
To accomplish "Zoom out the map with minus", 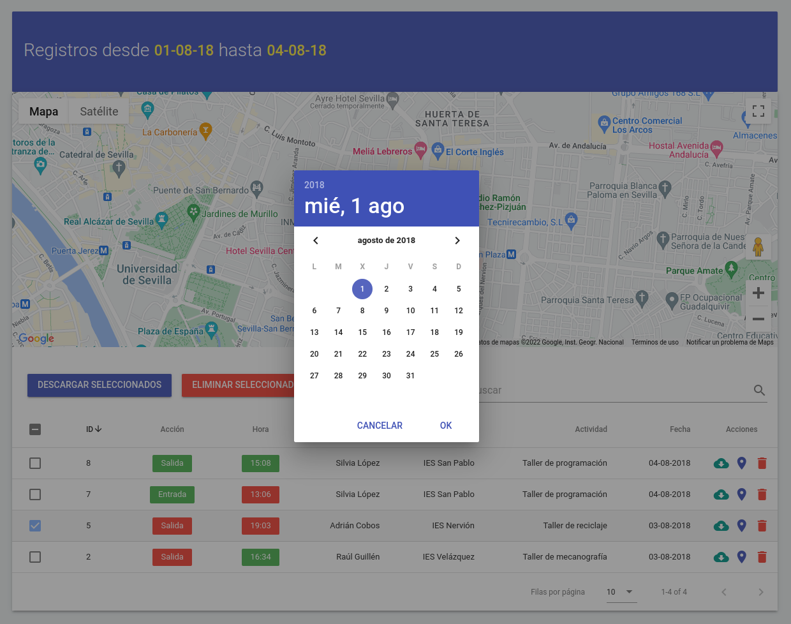I will (758, 318).
